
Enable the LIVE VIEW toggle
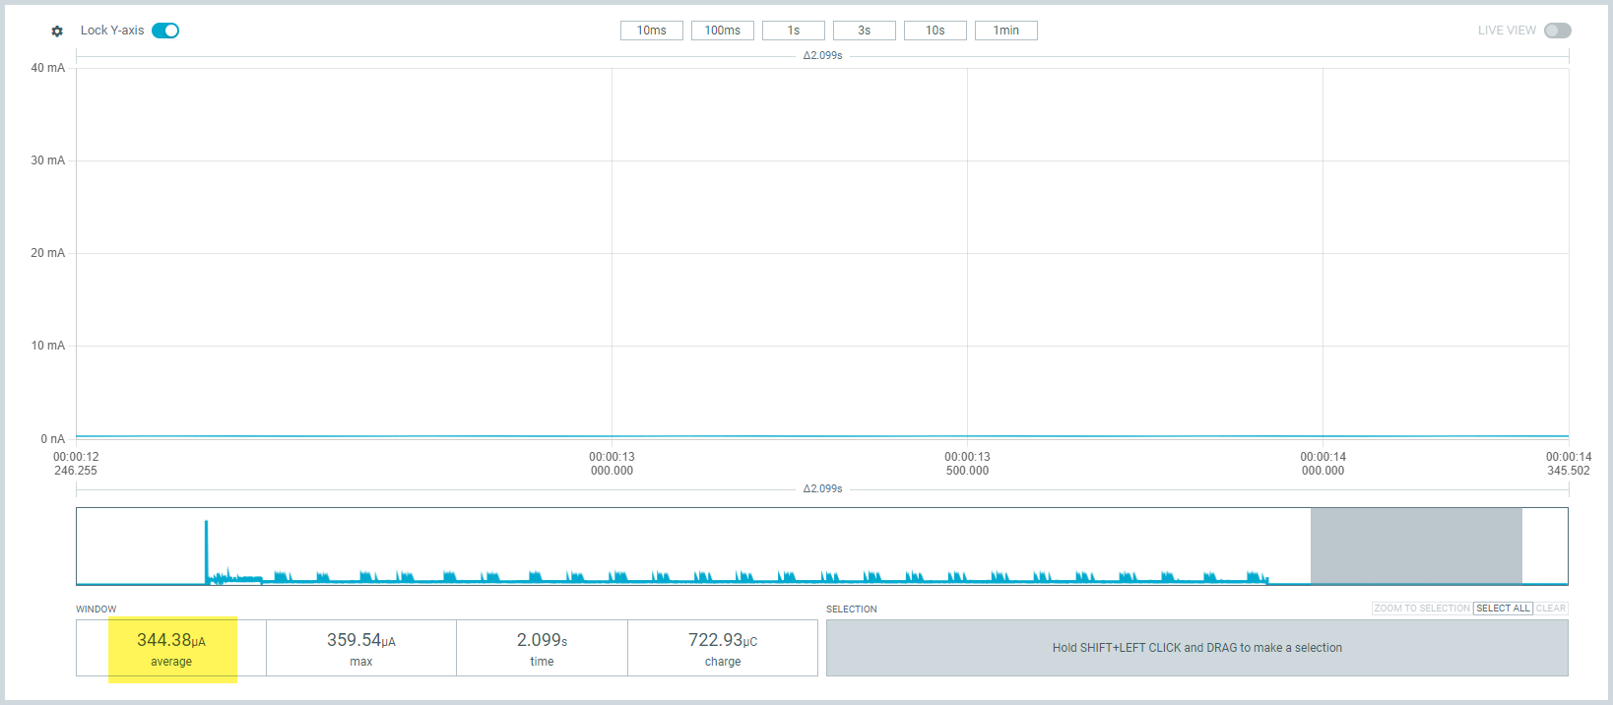pyautogui.click(x=1557, y=31)
